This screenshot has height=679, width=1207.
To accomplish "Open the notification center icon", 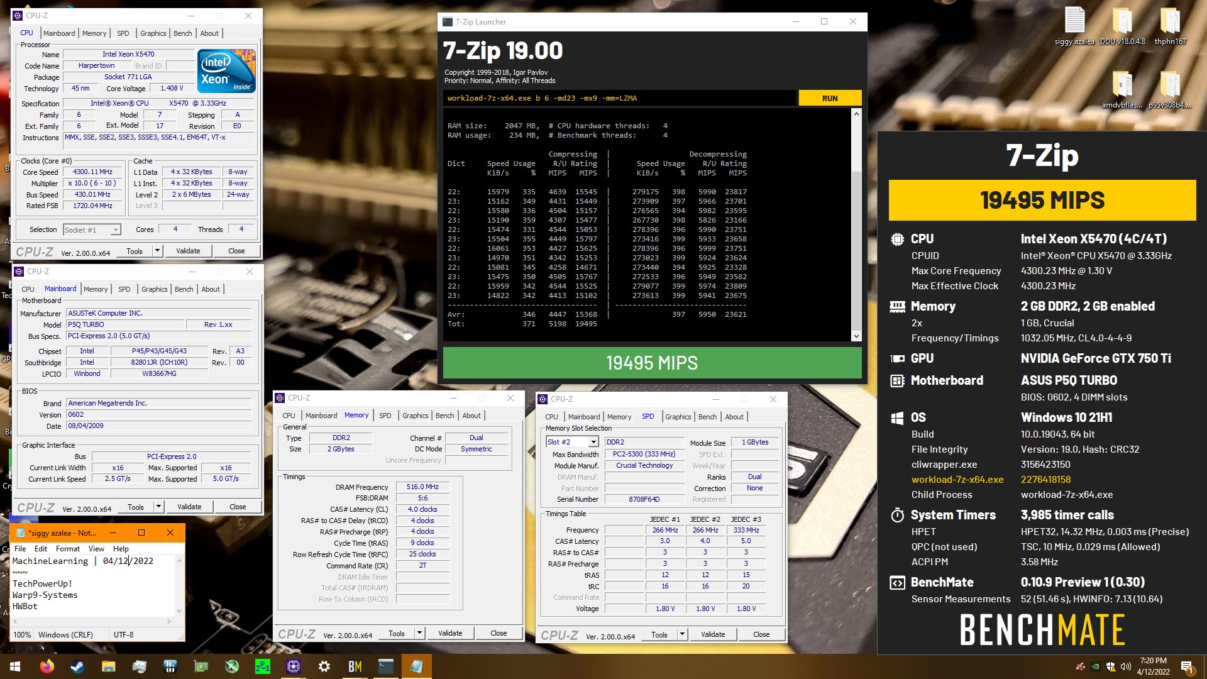I will (1187, 667).
